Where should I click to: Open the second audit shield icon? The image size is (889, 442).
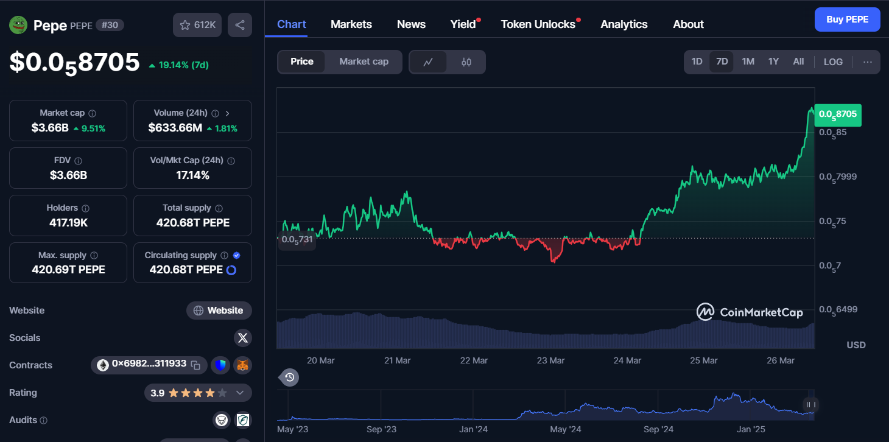(x=243, y=420)
